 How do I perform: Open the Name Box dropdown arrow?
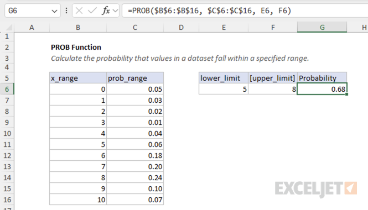tap(54, 11)
